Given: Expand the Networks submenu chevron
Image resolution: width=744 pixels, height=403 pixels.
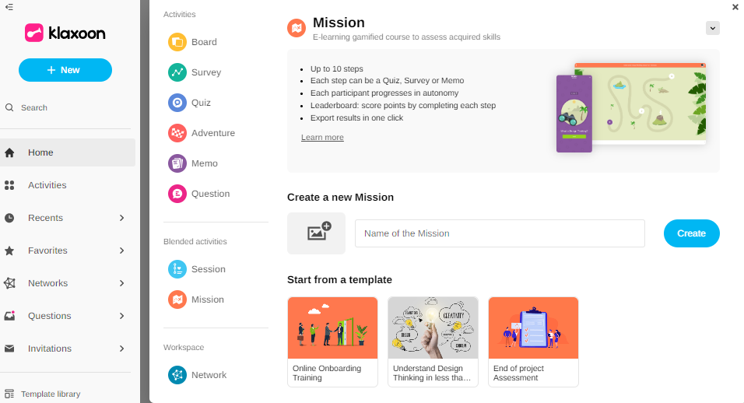Looking at the screenshot, I should tap(121, 283).
